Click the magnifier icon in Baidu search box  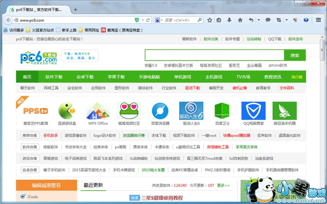tap(200, 20)
